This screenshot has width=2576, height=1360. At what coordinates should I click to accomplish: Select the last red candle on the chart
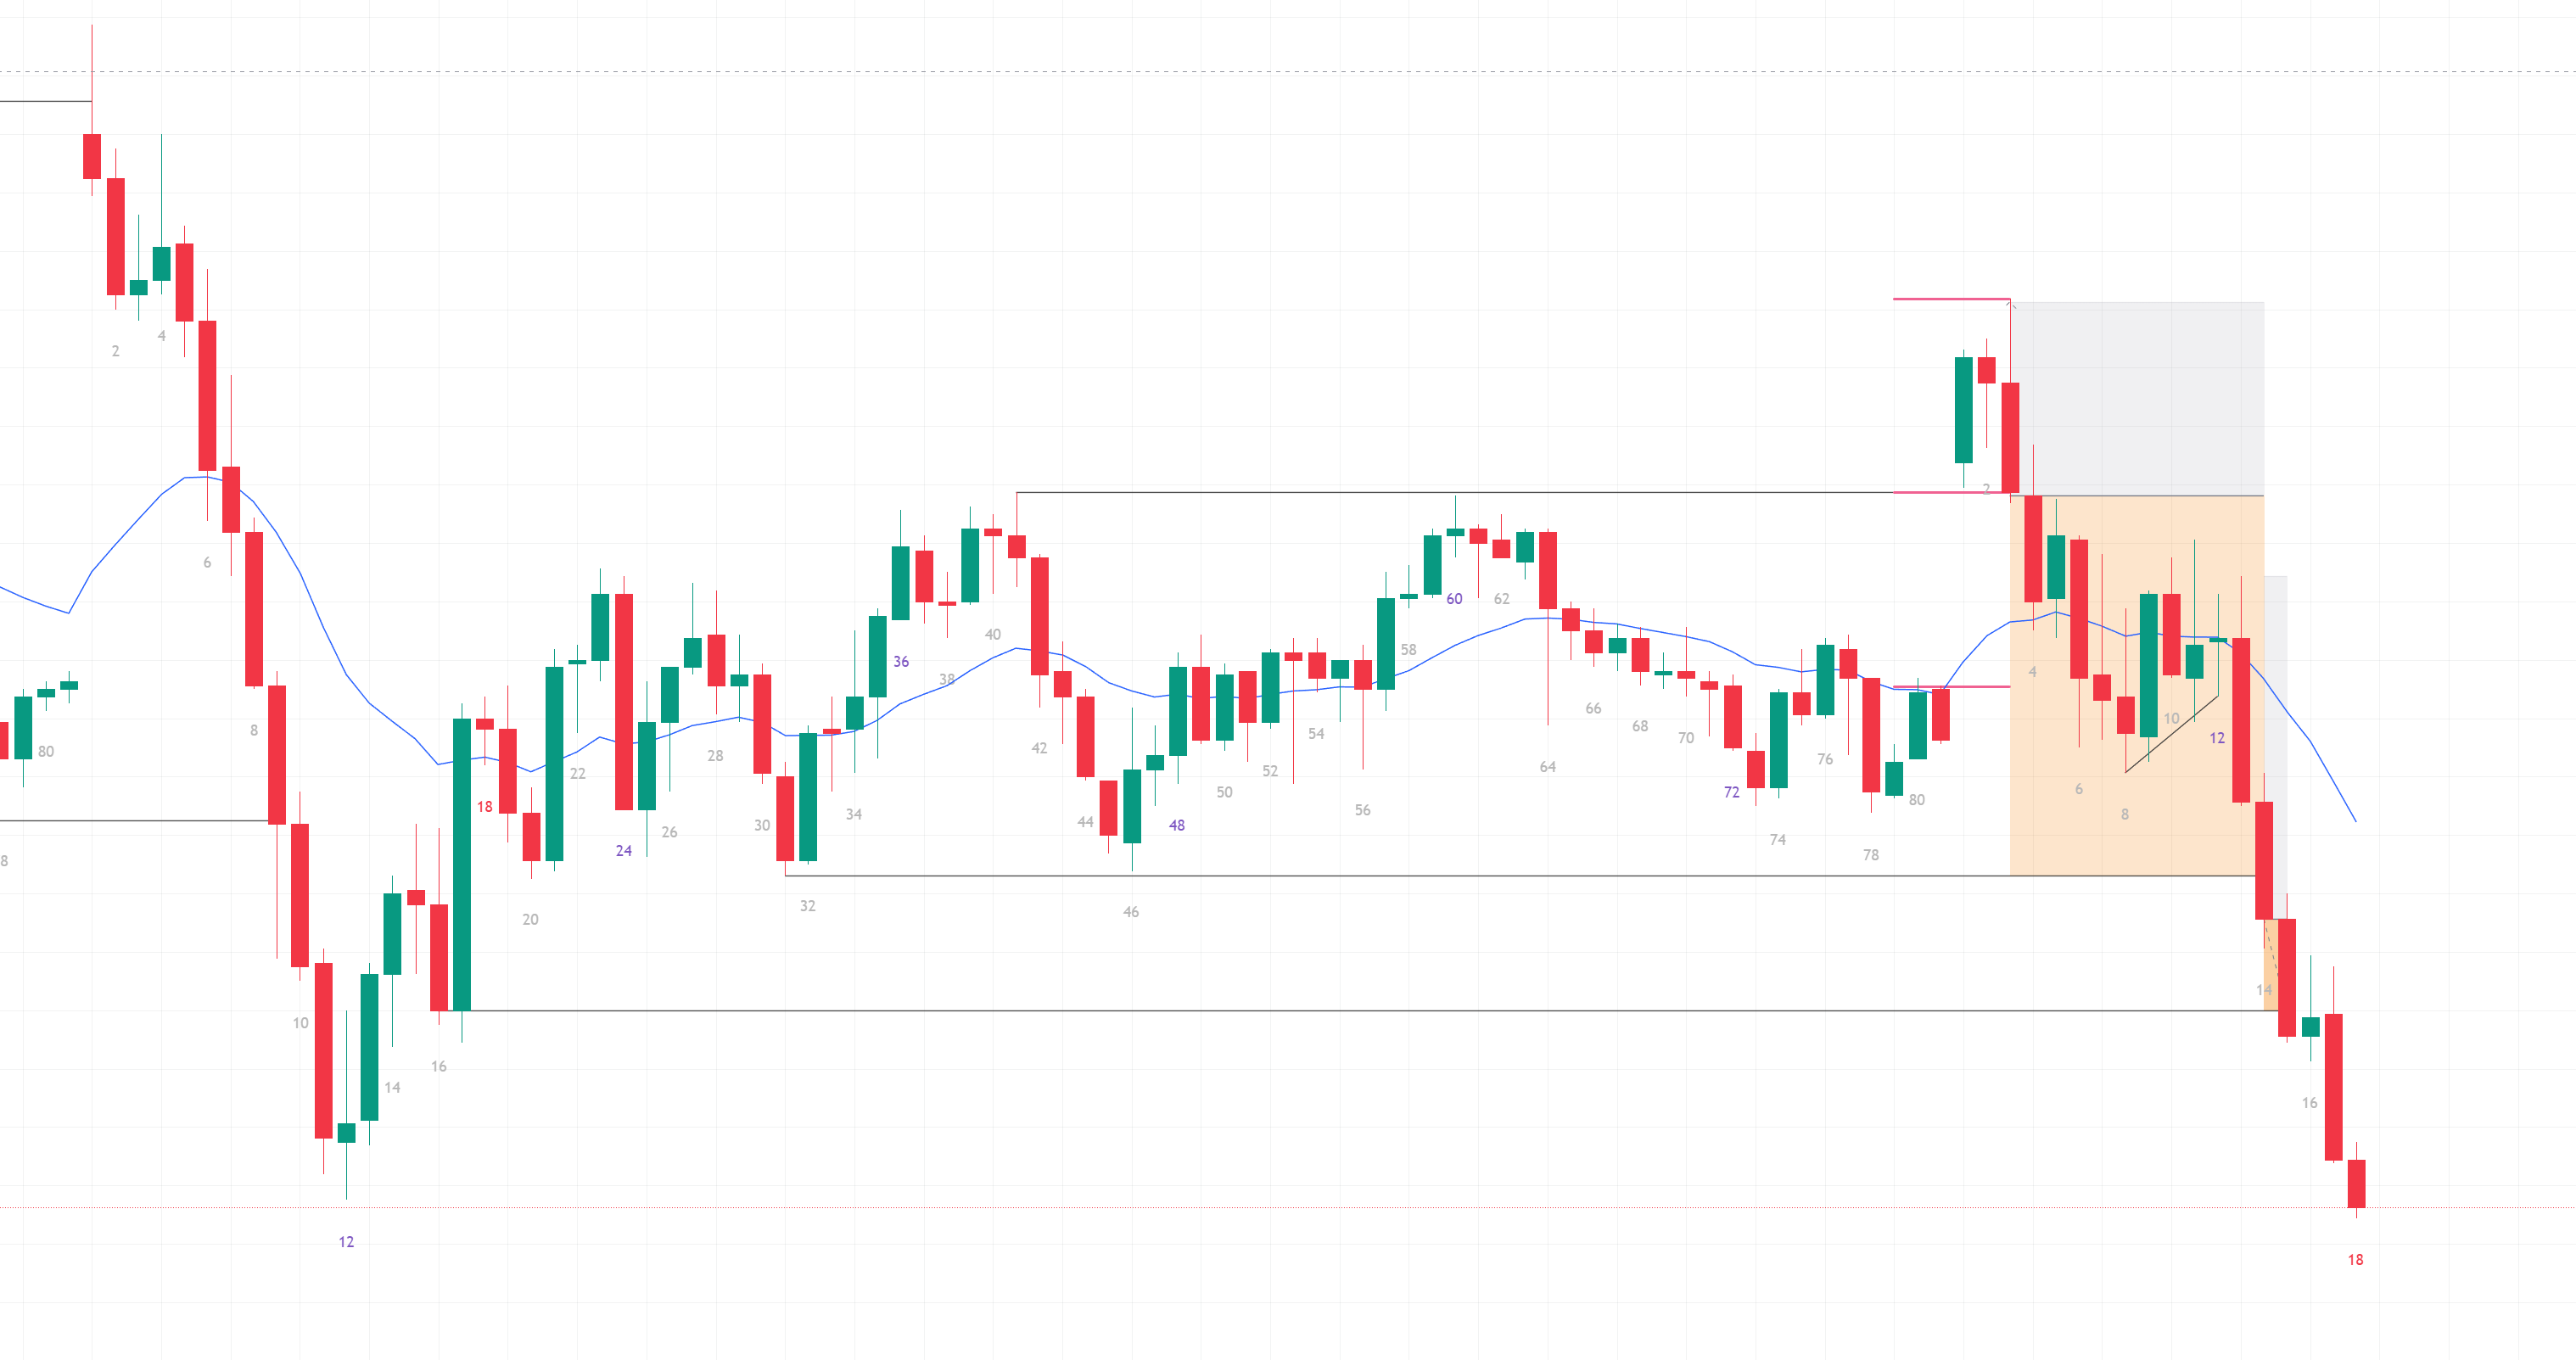[2356, 1183]
